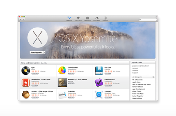Click the App Development link
This screenshot has width=176, height=116.
139,89
